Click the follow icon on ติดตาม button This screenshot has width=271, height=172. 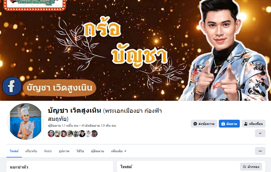[223, 124]
